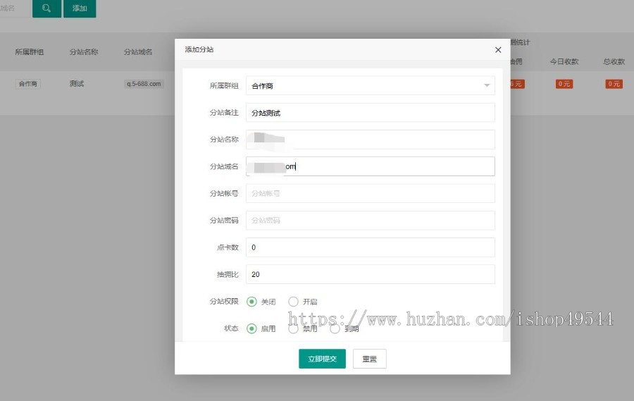The height and width of the screenshot is (401, 634).
Task: Click the 0元 badge under 今日收款
Action: (x=564, y=84)
